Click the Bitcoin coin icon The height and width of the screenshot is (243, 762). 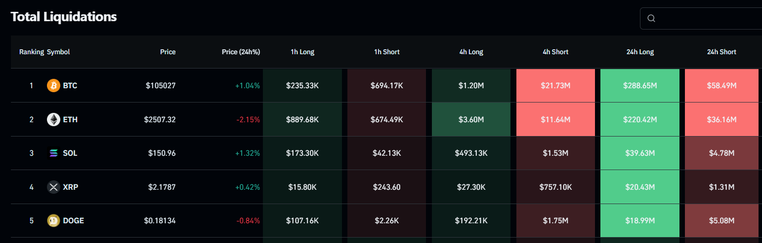[x=53, y=86]
